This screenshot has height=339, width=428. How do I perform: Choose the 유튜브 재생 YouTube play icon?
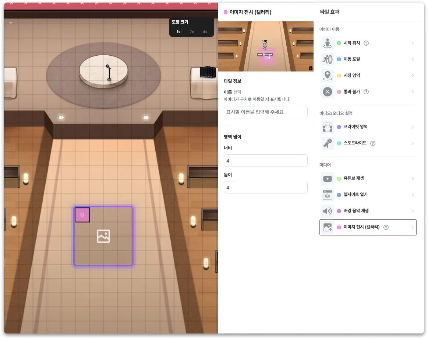coord(327,178)
